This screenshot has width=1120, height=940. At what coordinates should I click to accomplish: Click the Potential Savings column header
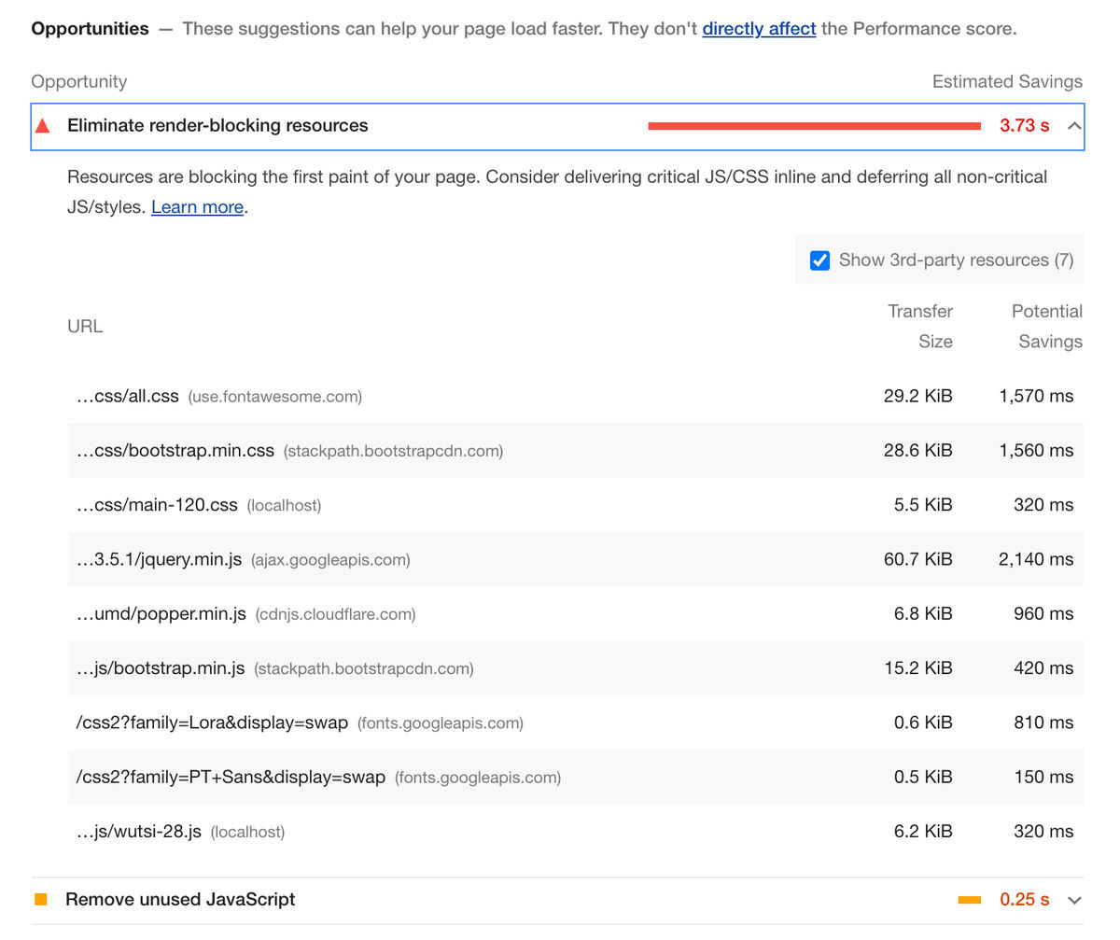(x=1047, y=327)
